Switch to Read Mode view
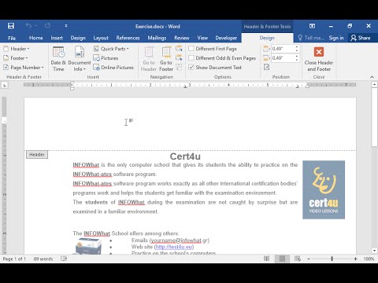 pos(266,259)
